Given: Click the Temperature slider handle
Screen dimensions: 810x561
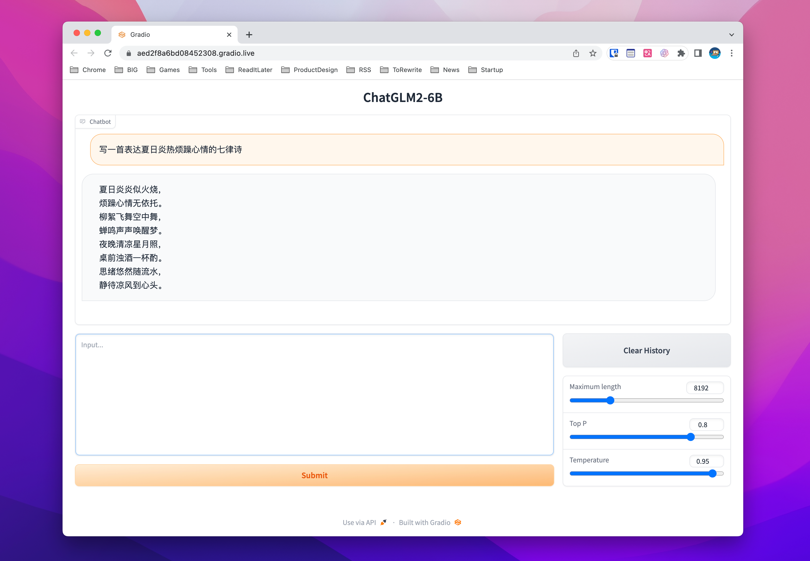Looking at the screenshot, I should (x=712, y=473).
